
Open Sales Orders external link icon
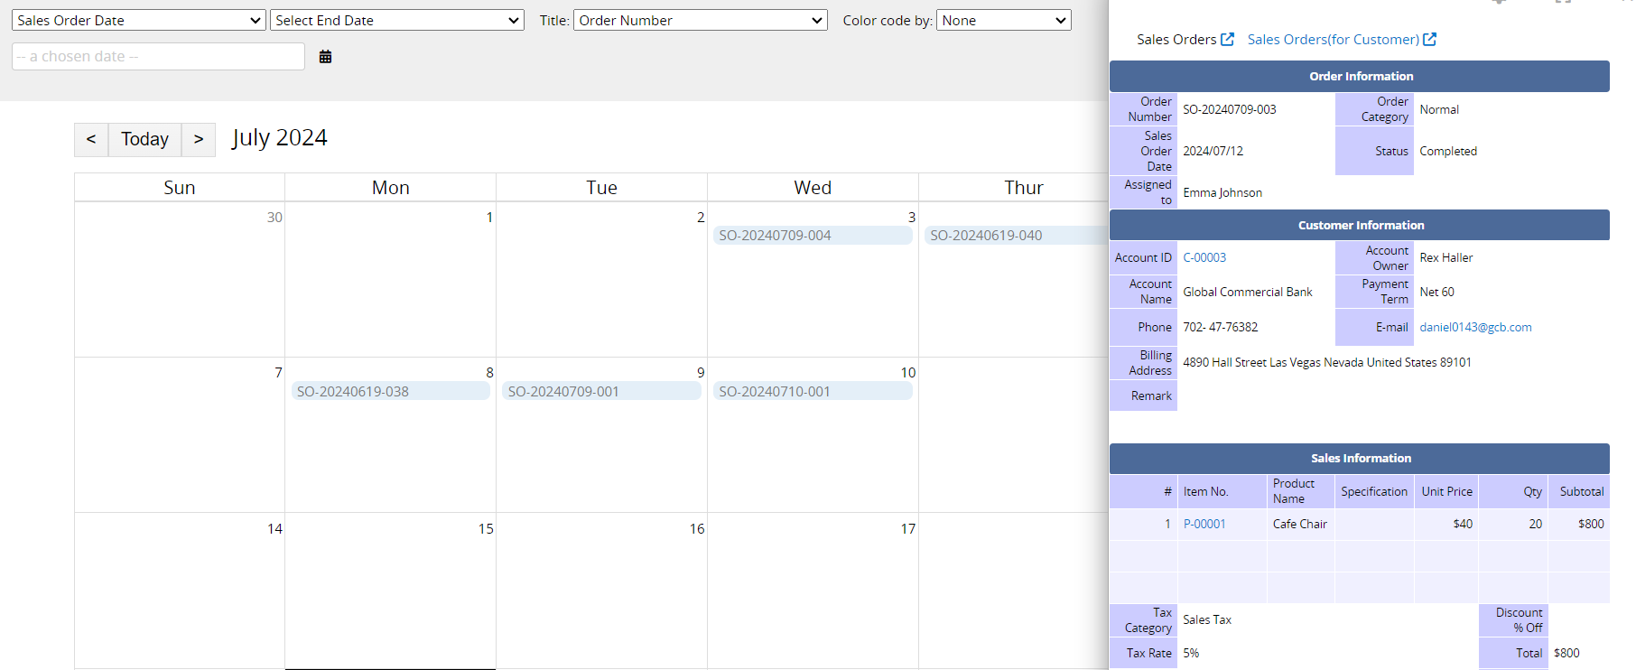[x=1227, y=39]
